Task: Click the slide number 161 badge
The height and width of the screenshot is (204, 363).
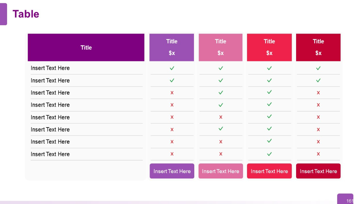Action: [345, 199]
